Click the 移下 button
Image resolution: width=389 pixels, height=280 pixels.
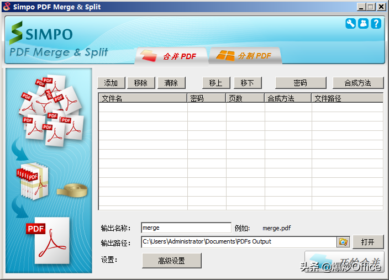pos(248,83)
